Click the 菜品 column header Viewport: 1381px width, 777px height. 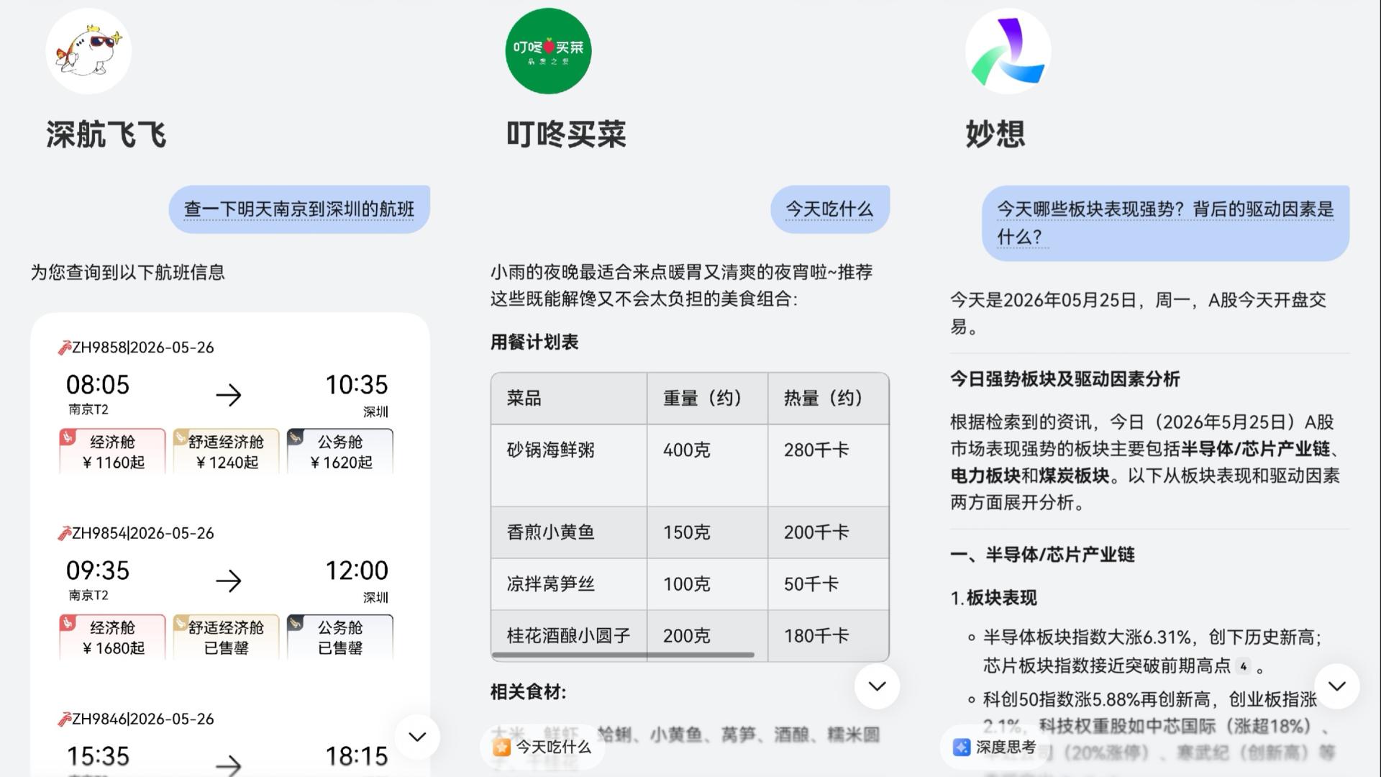(569, 399)
